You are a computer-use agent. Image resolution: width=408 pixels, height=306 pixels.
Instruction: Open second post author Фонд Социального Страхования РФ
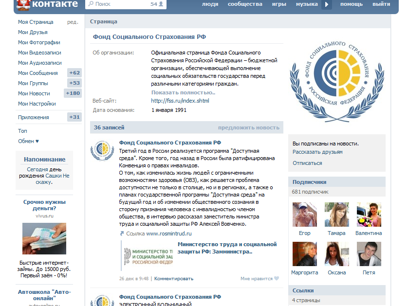coord(170,297)
